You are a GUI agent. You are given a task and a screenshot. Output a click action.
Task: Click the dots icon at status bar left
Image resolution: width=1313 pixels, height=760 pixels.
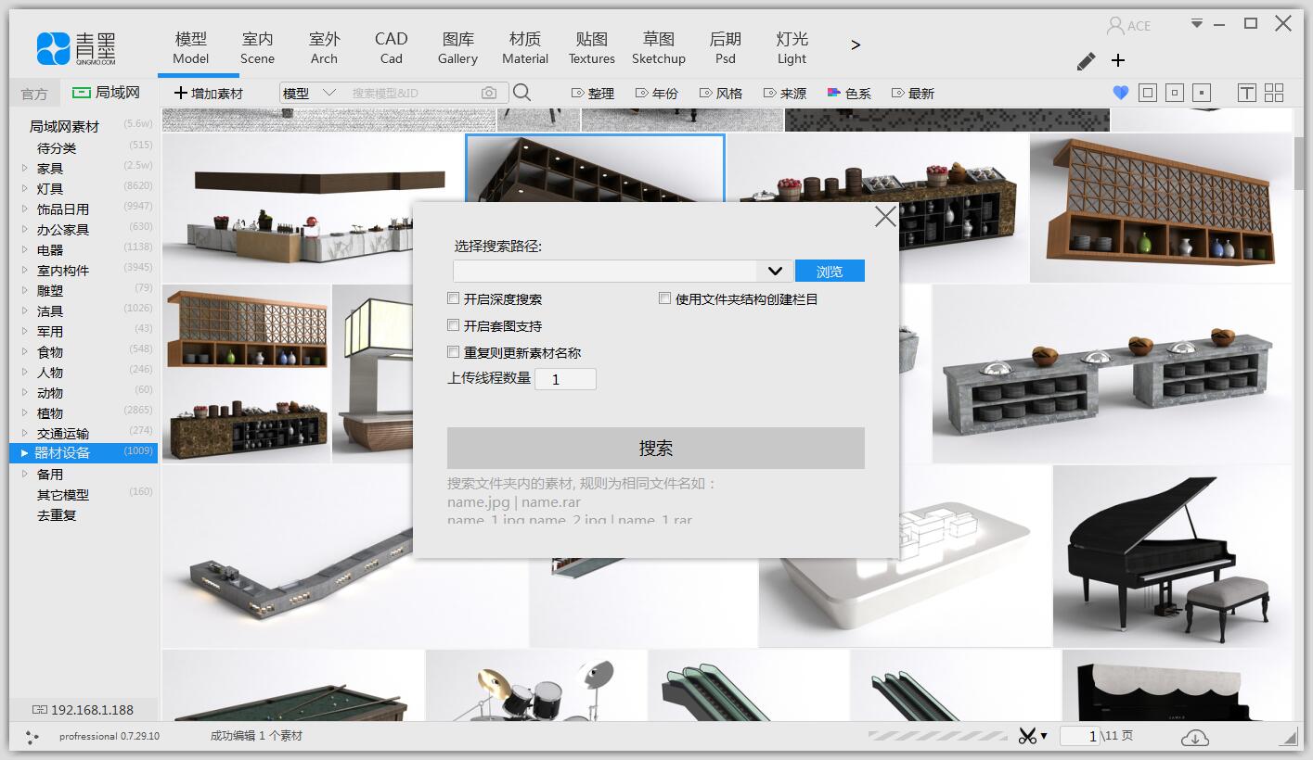(x=32, y=737)
